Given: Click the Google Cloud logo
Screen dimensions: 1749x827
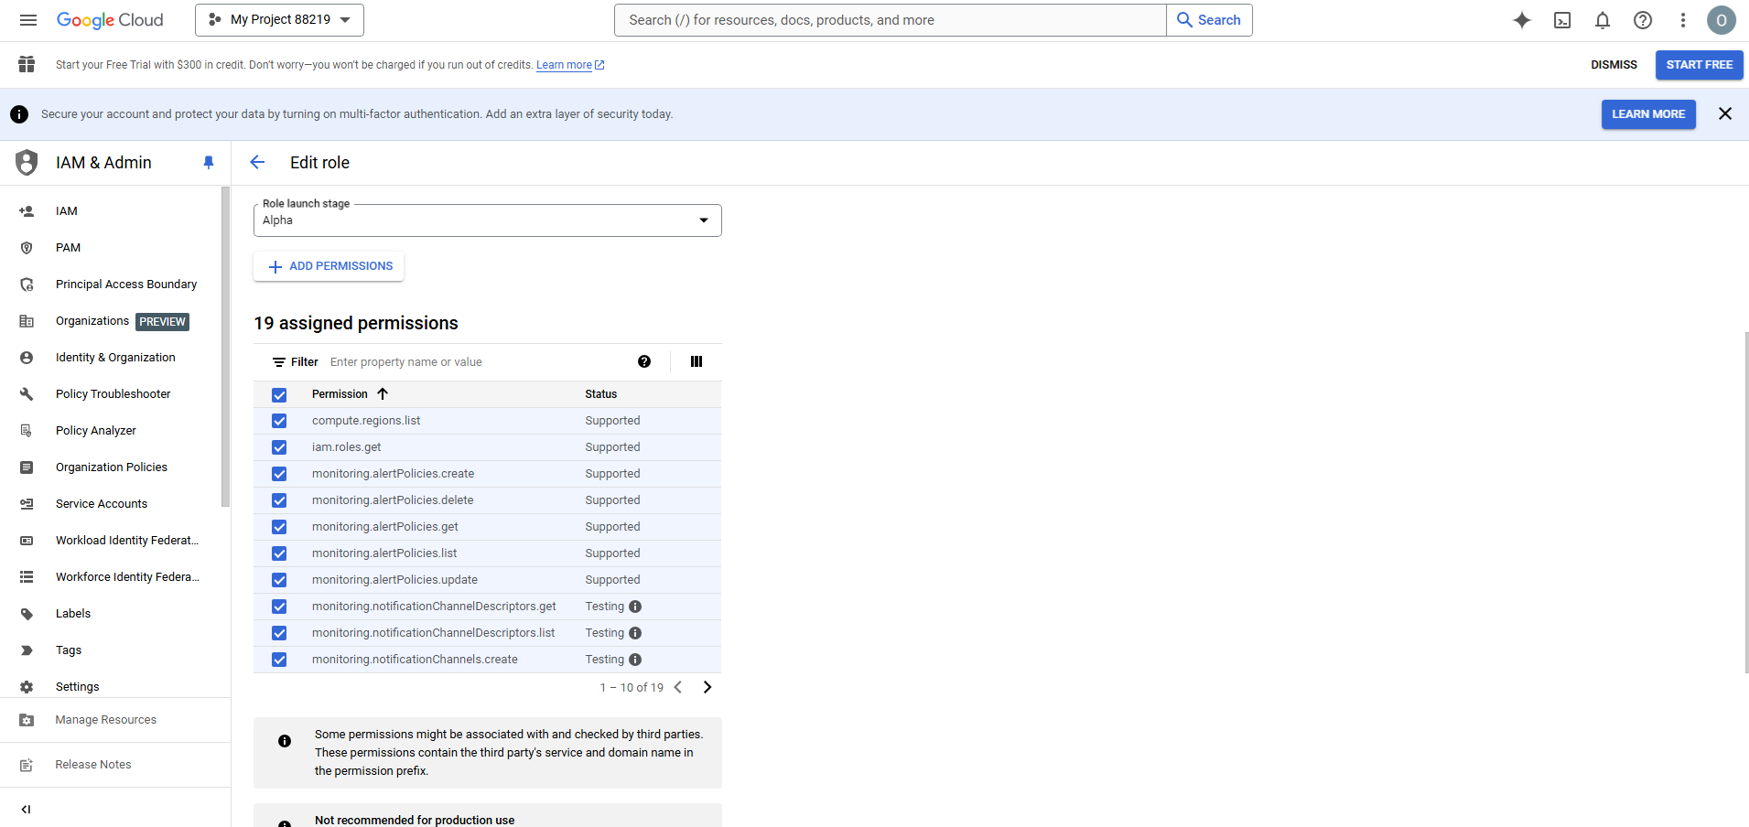Looking at the screenshot, I should (110, 20).
